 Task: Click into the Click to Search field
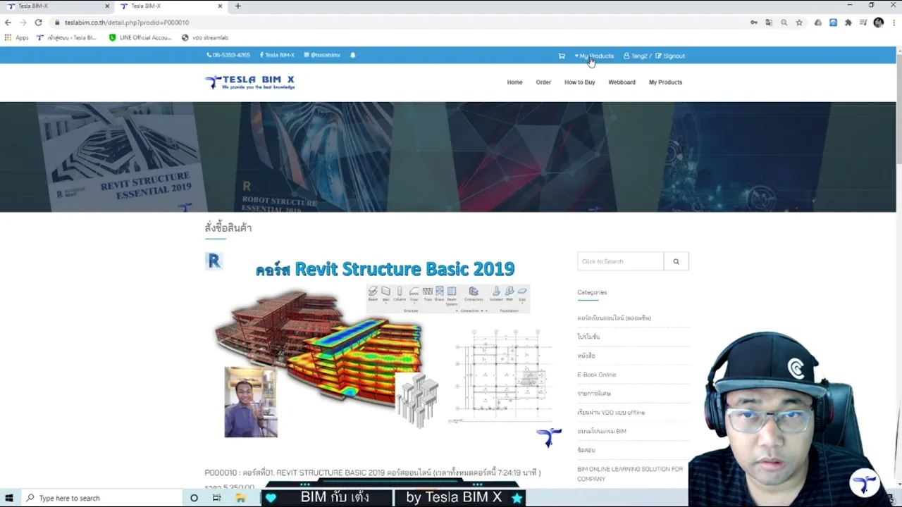point(620,261)
